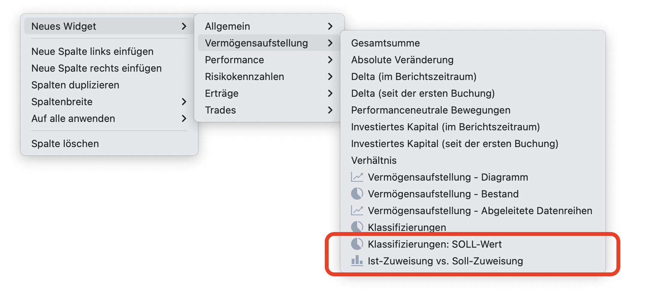Click the line chart icon beside Vermögensaufstellung - Diagramm

pos(357,177)
